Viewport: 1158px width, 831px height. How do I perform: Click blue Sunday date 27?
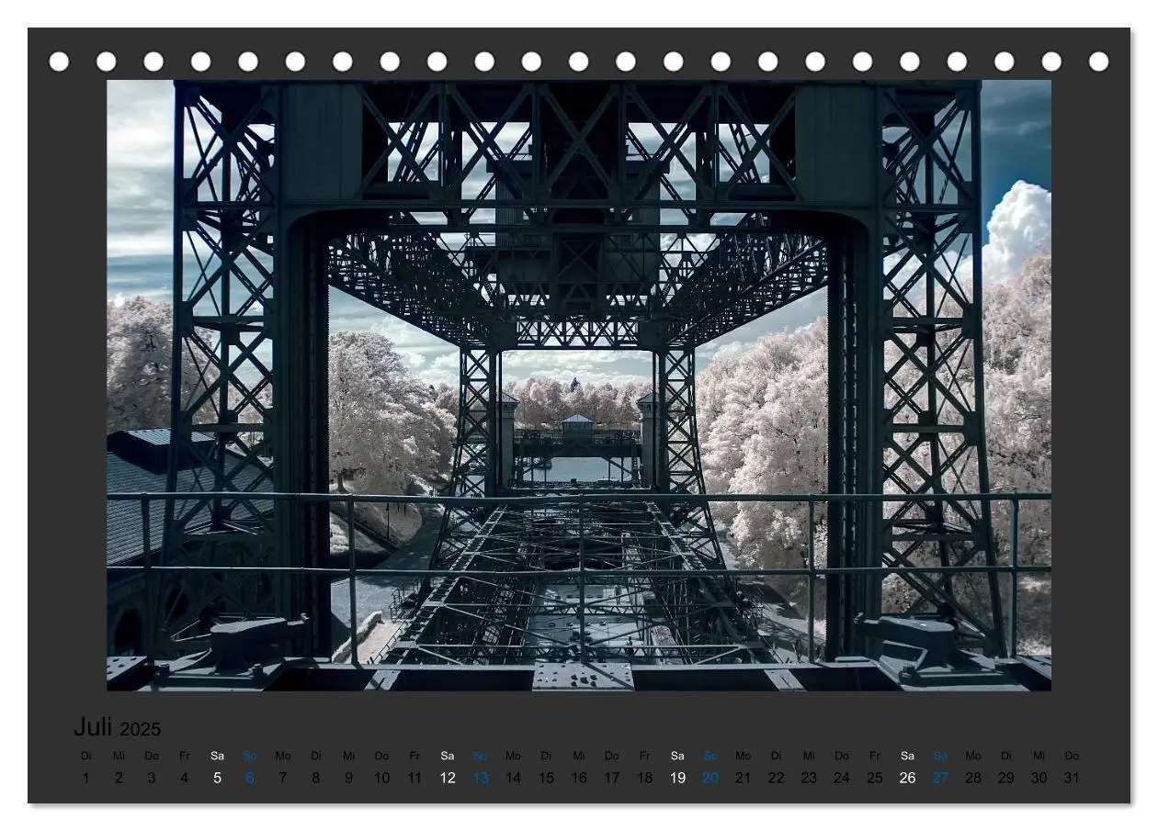(x=940, y=778)
